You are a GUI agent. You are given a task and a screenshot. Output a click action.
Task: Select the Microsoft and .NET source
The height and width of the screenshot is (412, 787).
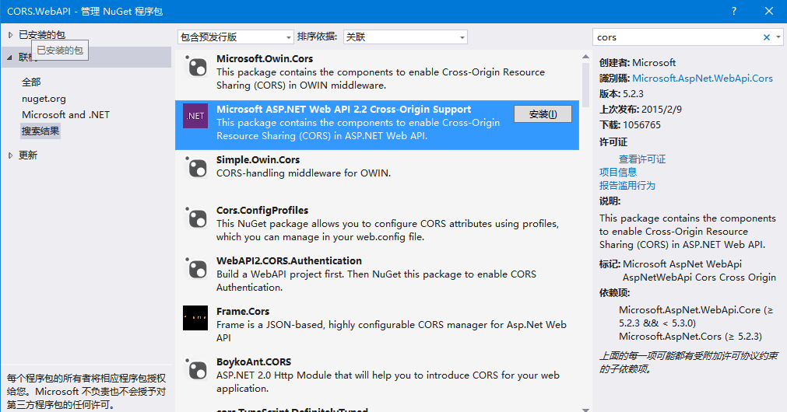65,115
